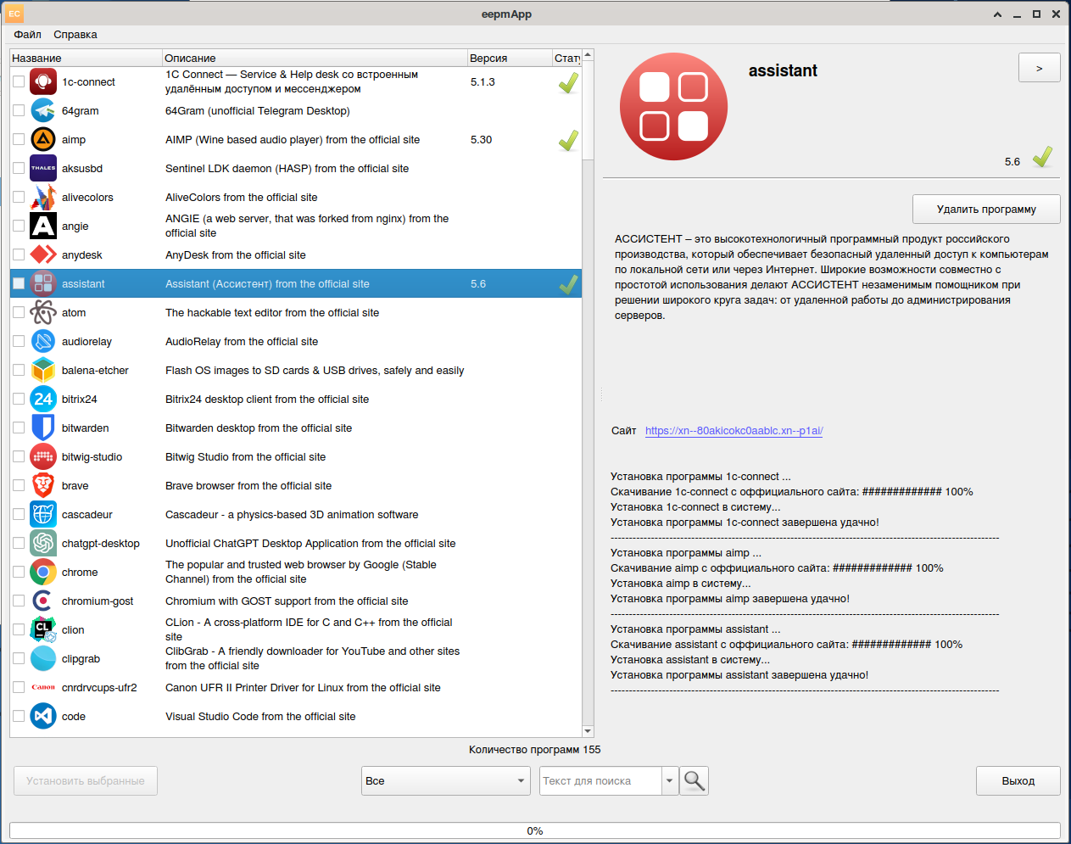This screenshot has width=1071, height=844.
Task: Click the 1c-connect app icon
Action: [x=43, y=82]
